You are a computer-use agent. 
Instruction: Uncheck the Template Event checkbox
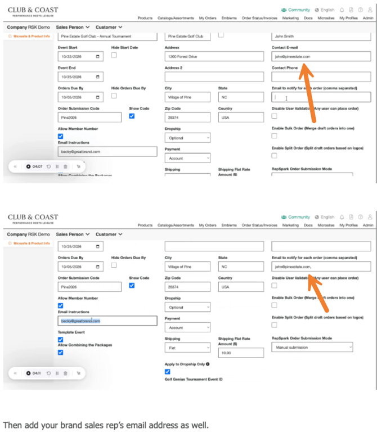pos(61,340)
